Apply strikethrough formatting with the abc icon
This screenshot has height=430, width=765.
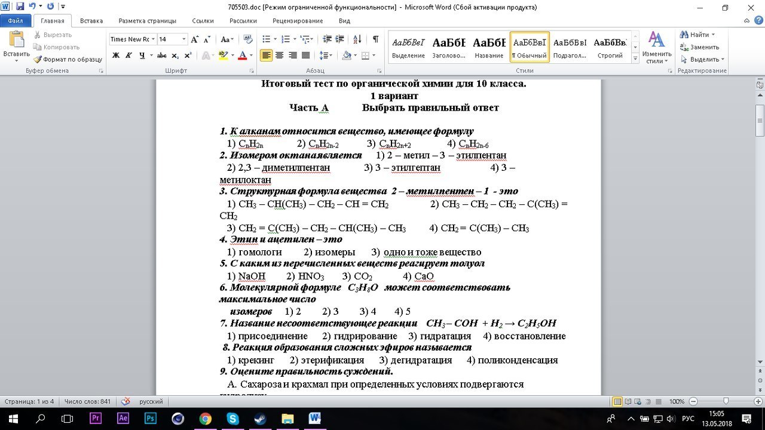pyautogui.click(x=161, y=56)
